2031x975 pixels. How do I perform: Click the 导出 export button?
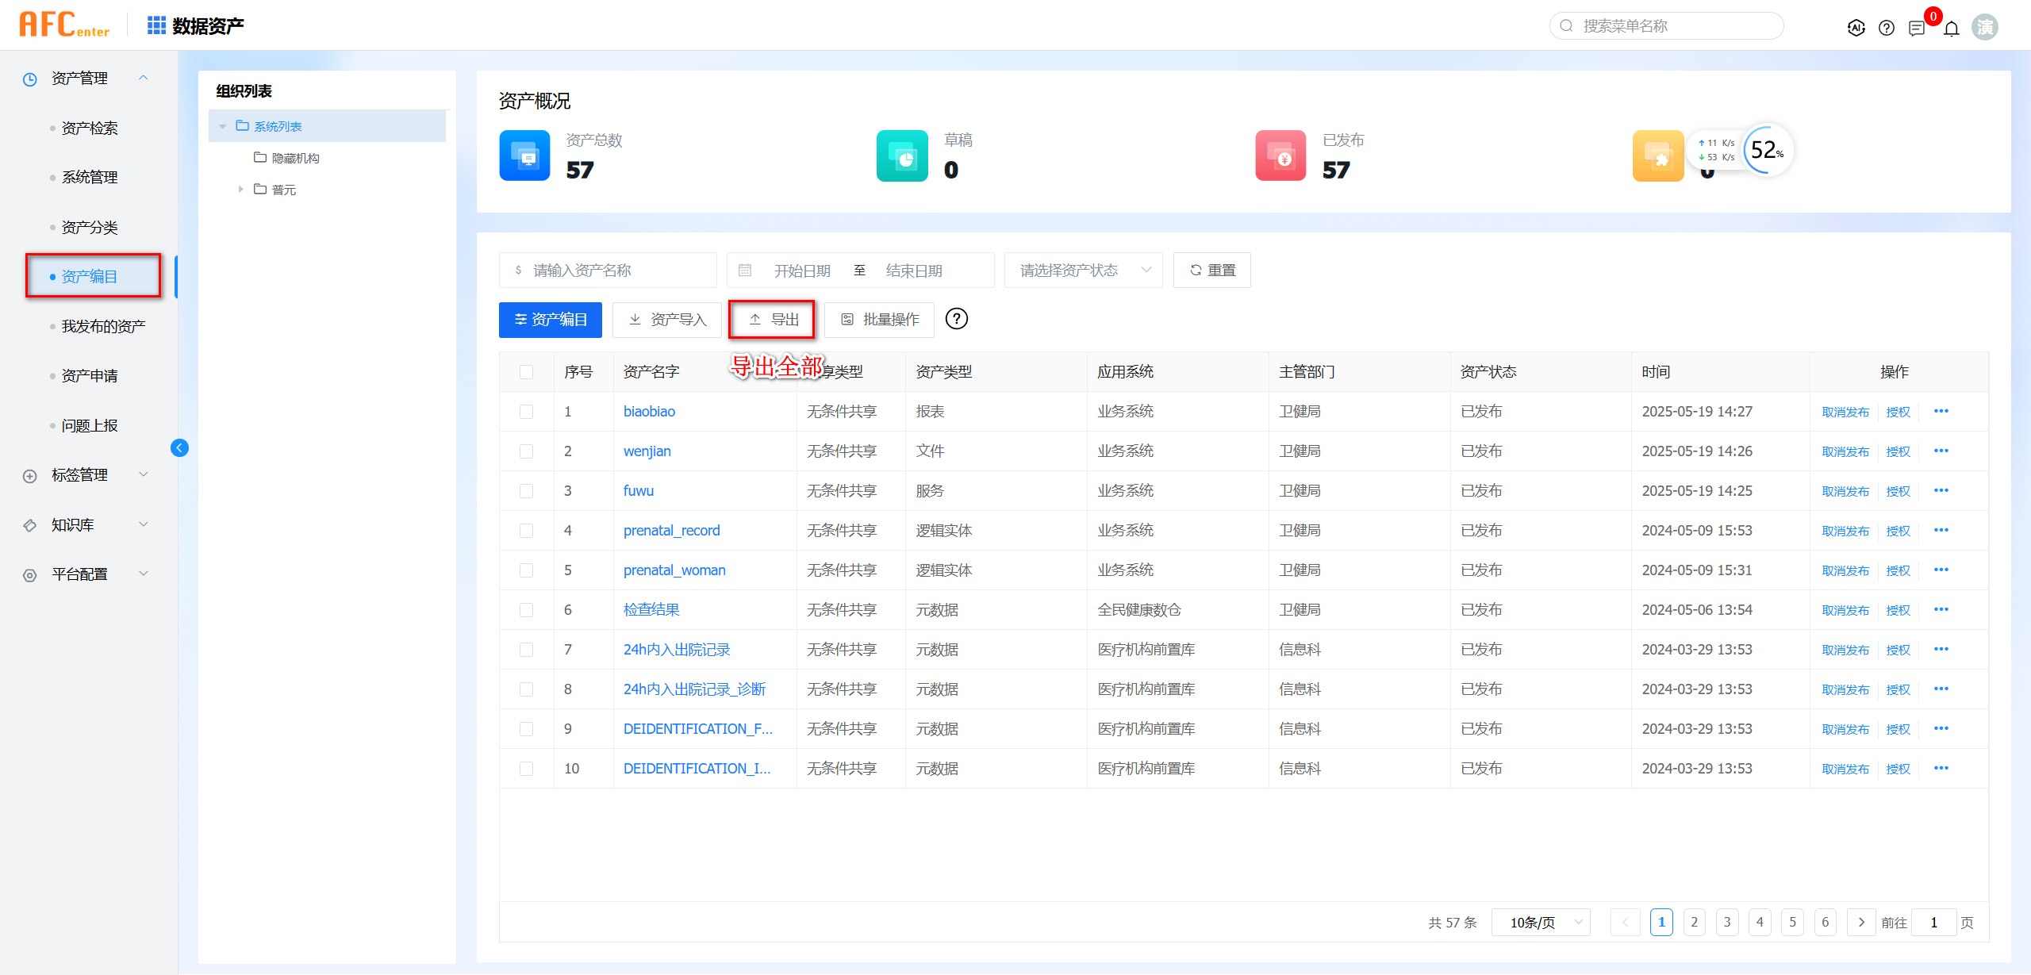click(x=772, y=319)
